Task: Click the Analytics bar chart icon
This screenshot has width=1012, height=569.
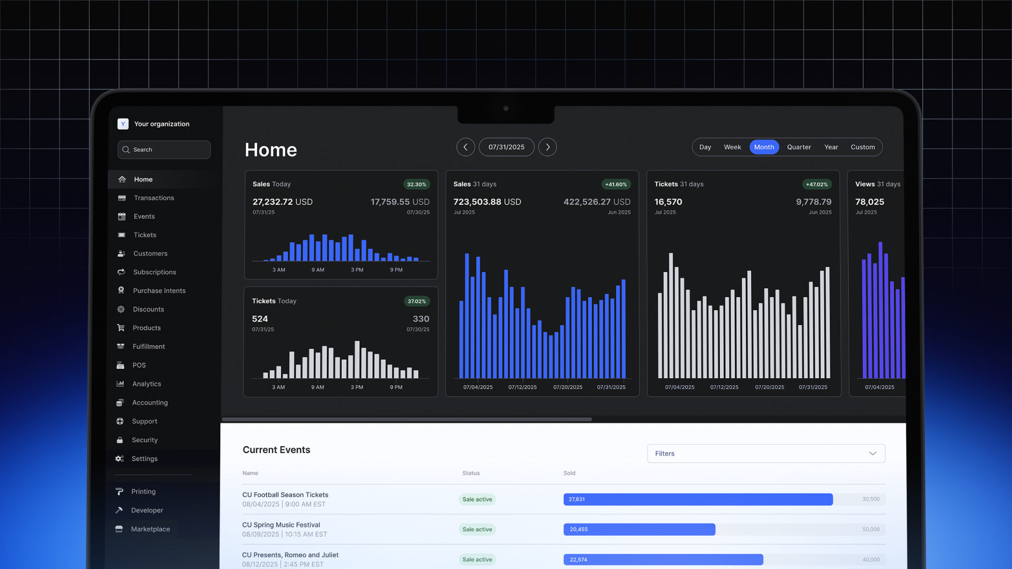Action: pyautogui.click(x=120, y=384)
